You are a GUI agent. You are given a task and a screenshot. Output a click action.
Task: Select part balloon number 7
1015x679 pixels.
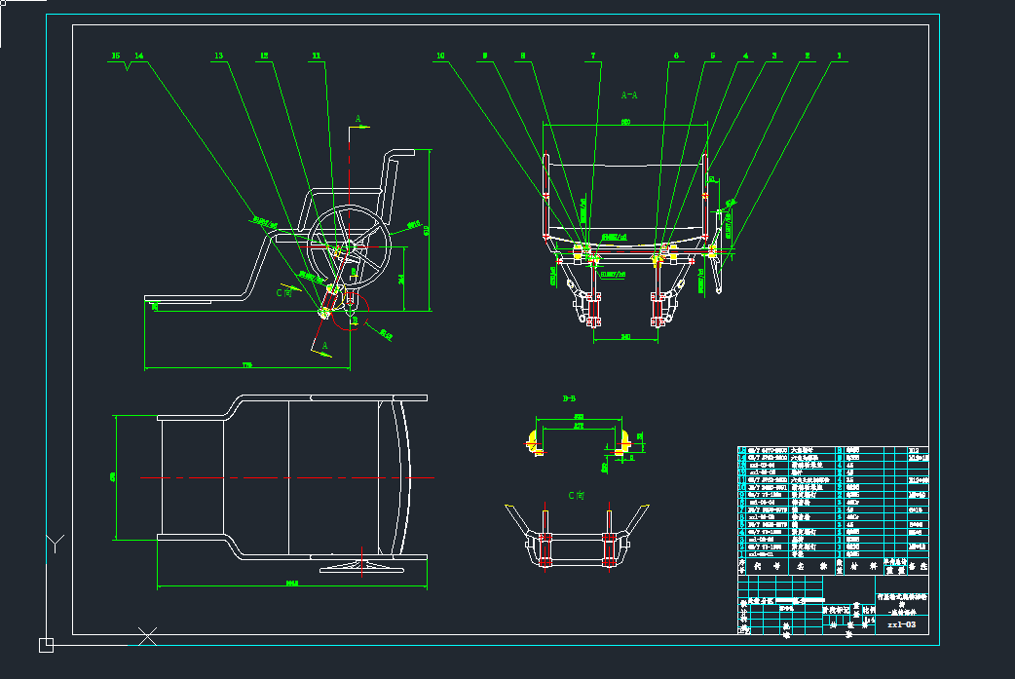[591, 57]
